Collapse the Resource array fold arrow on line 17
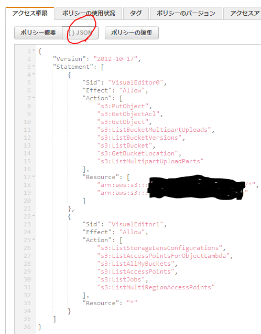261x334 pixels. pos(34,177)
